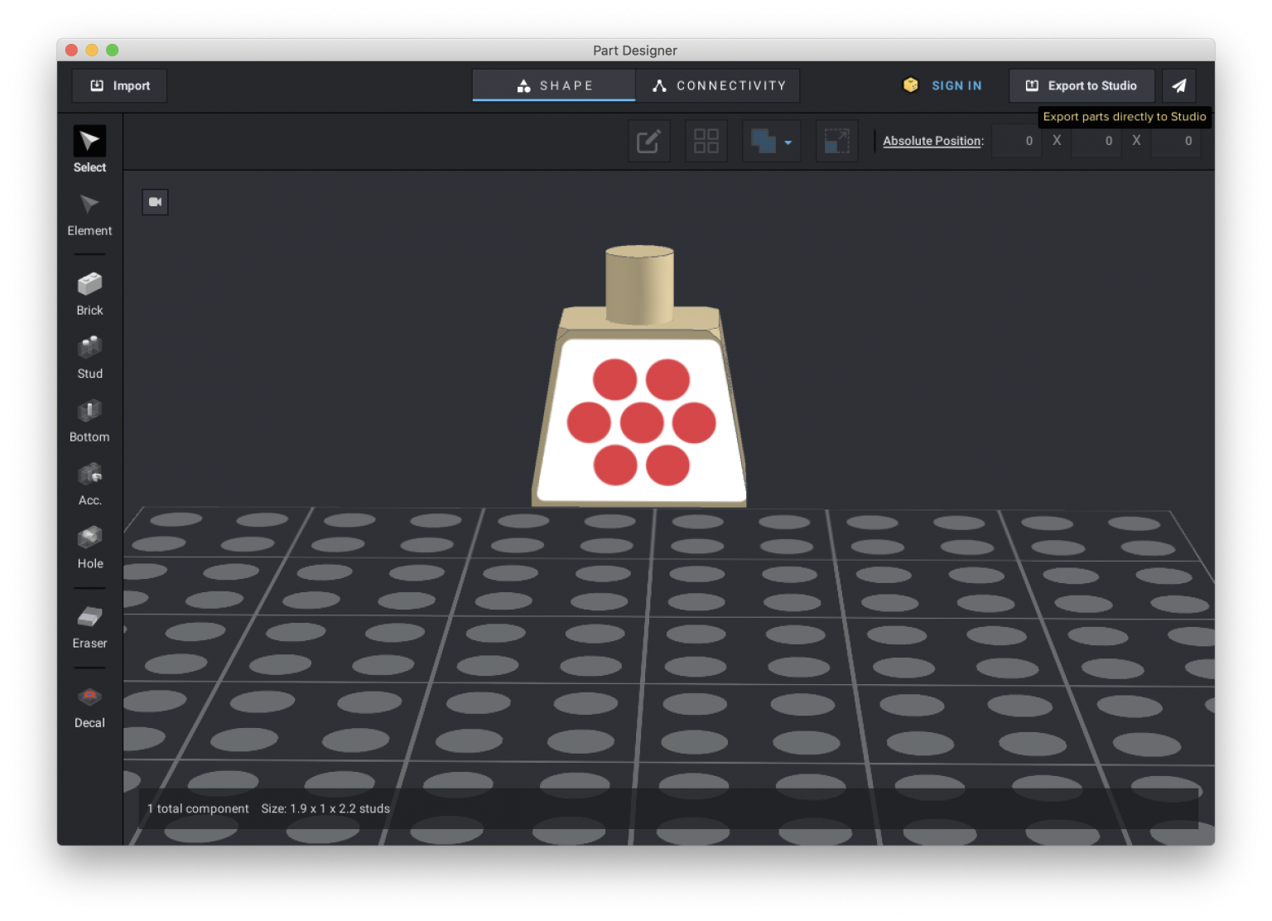1272x921 pixels.
Task: Activate the Eraser tool
Action: (89, 628)
